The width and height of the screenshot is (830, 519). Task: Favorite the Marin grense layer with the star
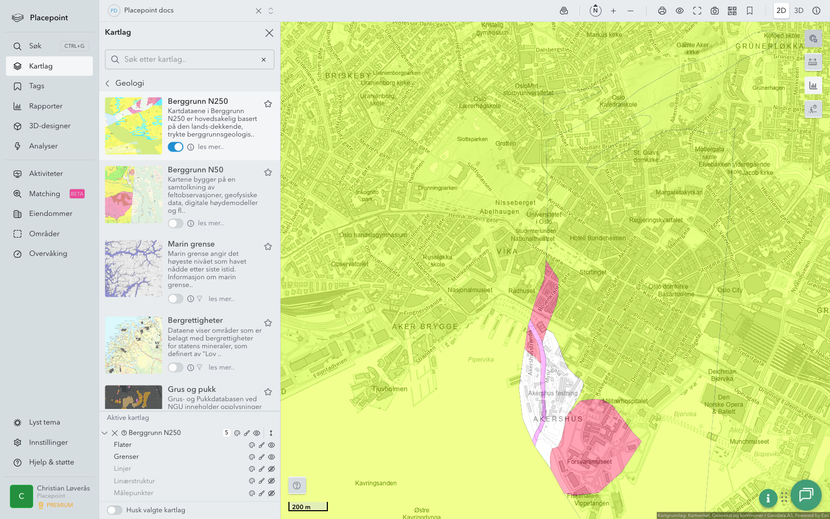click(x=268, y=247)
